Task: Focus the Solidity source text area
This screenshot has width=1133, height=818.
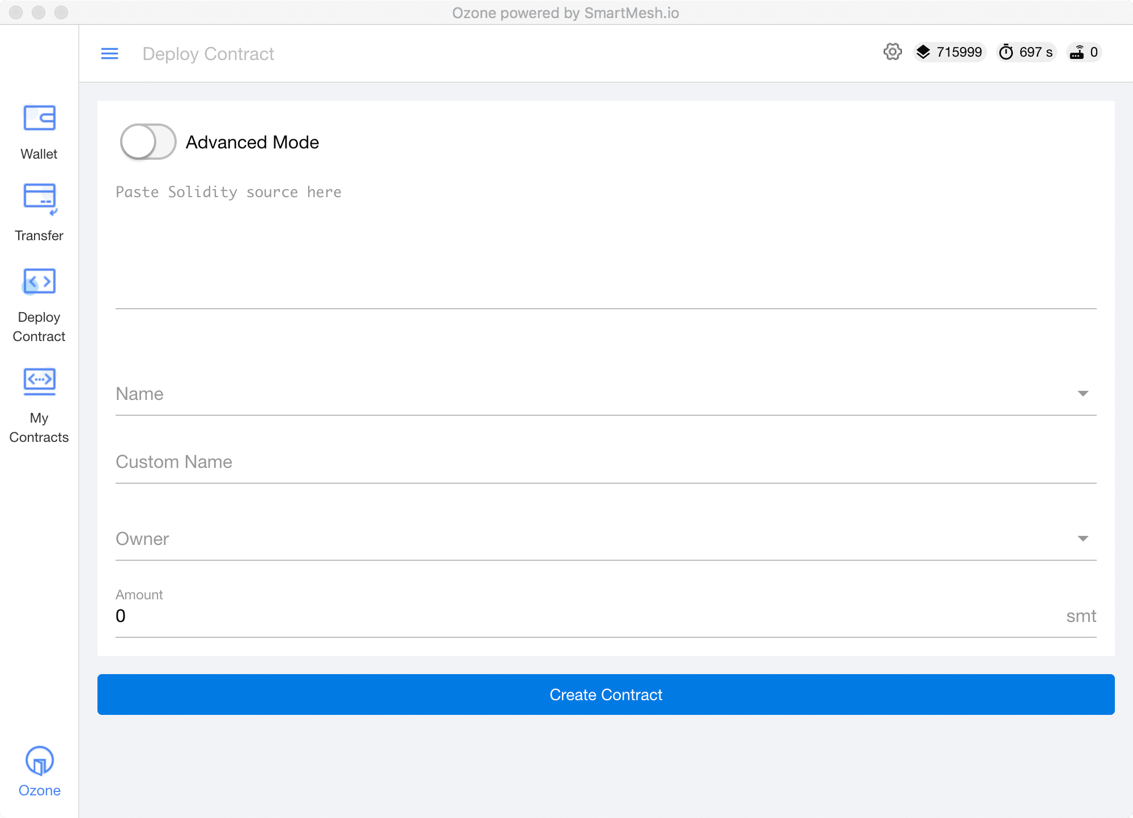Action: 606,245
